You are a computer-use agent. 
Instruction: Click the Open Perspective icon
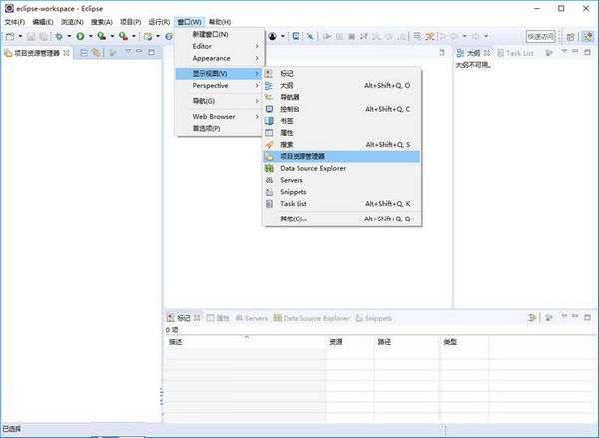[571, 37]
